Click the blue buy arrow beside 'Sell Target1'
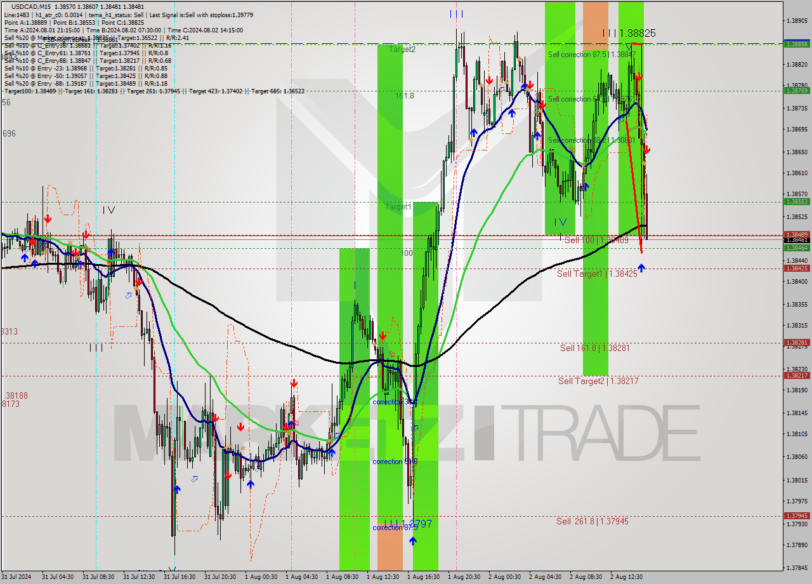This screenshot has height=584, width=812. tap(641, 269)
